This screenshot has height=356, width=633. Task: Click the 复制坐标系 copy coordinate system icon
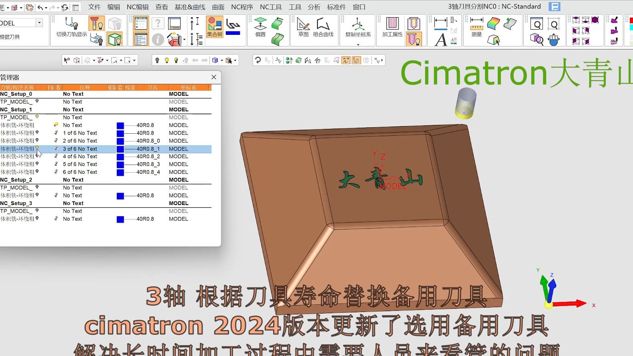tap(358, 24)
